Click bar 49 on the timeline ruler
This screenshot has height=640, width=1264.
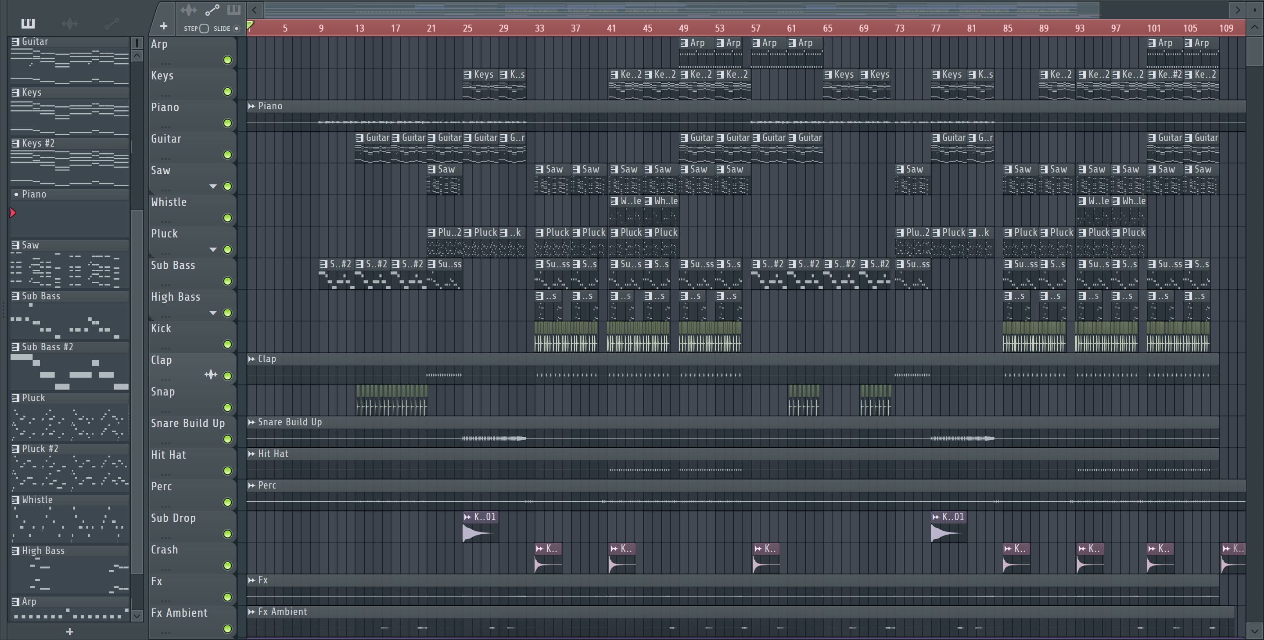click(x=683, y=28)
